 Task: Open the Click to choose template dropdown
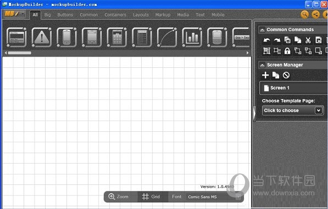[293, 111]
